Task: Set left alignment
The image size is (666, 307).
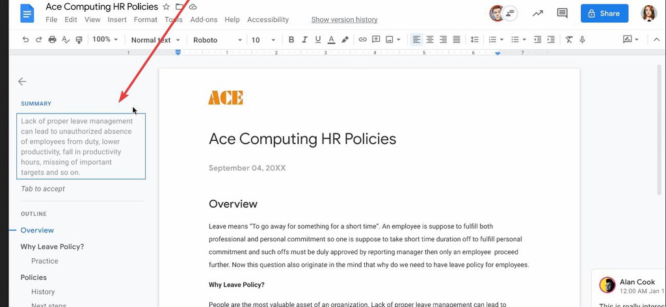Action: click(x=416, y=40)
